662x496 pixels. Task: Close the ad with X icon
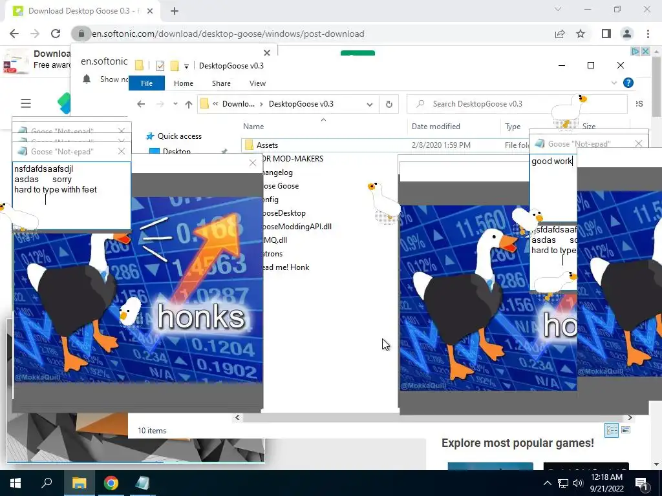pos(645,52)
